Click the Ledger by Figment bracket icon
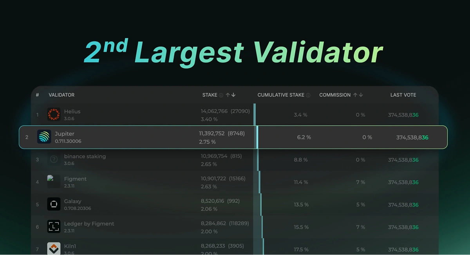 (x=54, y=226)
